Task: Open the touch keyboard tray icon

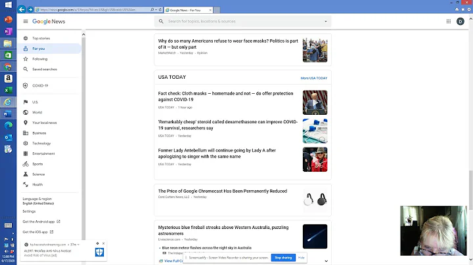Action: [8, 225]
